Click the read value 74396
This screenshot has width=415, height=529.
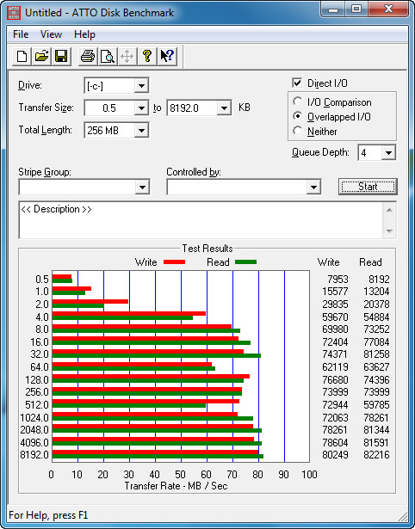[376, 380]
